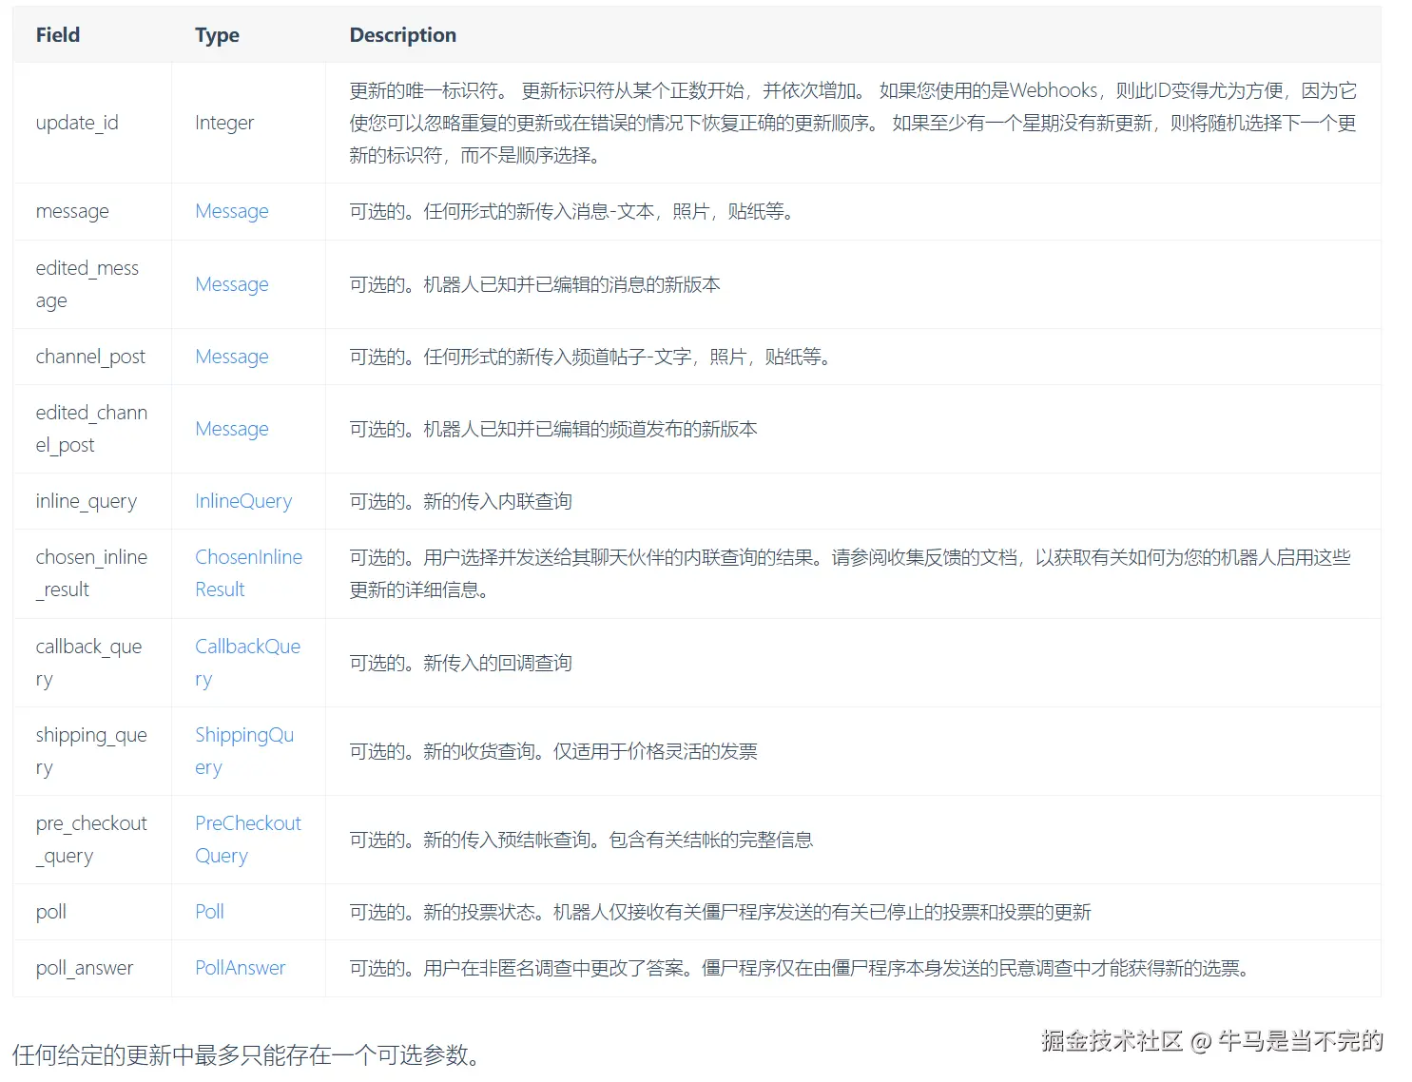This screenshot has height=1082, width=1412.
Task: Click the update_id description text
Action: click(853, 123)
